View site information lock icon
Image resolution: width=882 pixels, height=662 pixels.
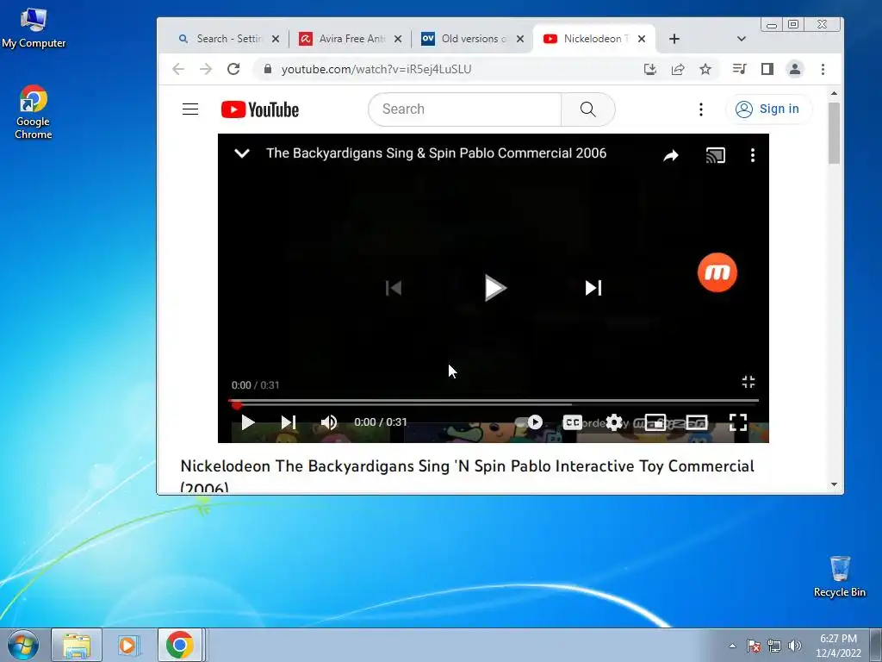[268, 69]
